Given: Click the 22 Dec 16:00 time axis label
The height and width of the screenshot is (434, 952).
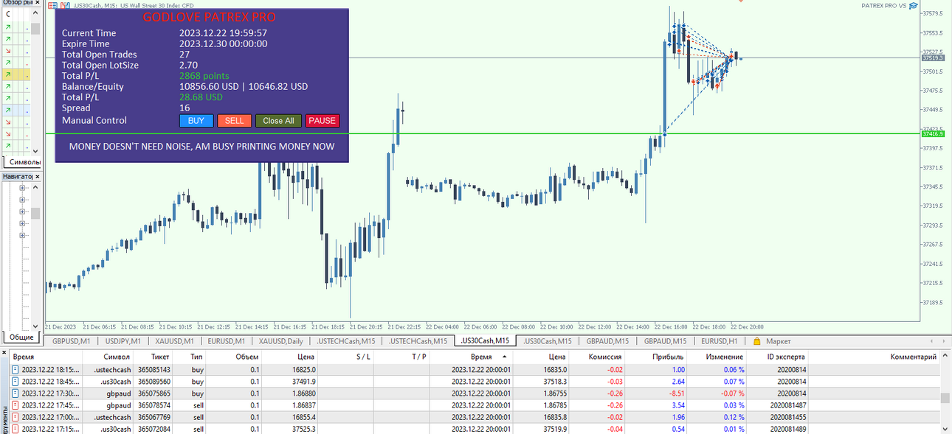Looking at the screenshot, I should pos(671,326).
